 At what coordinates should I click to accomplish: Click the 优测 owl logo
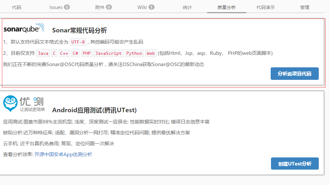click(10, 103)
